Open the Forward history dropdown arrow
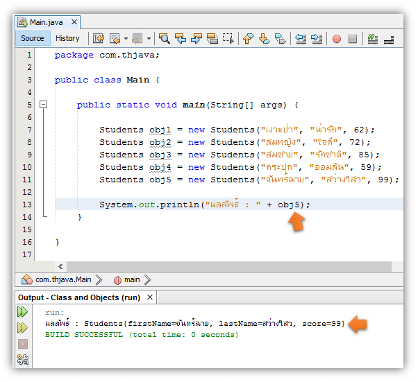Viewport: 418px width, 382px height. pos(149,39)
